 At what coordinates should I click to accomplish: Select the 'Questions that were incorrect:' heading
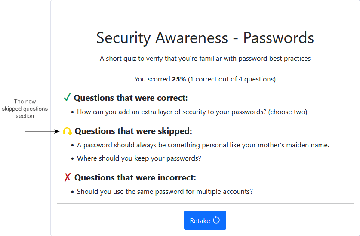point(135,177)
